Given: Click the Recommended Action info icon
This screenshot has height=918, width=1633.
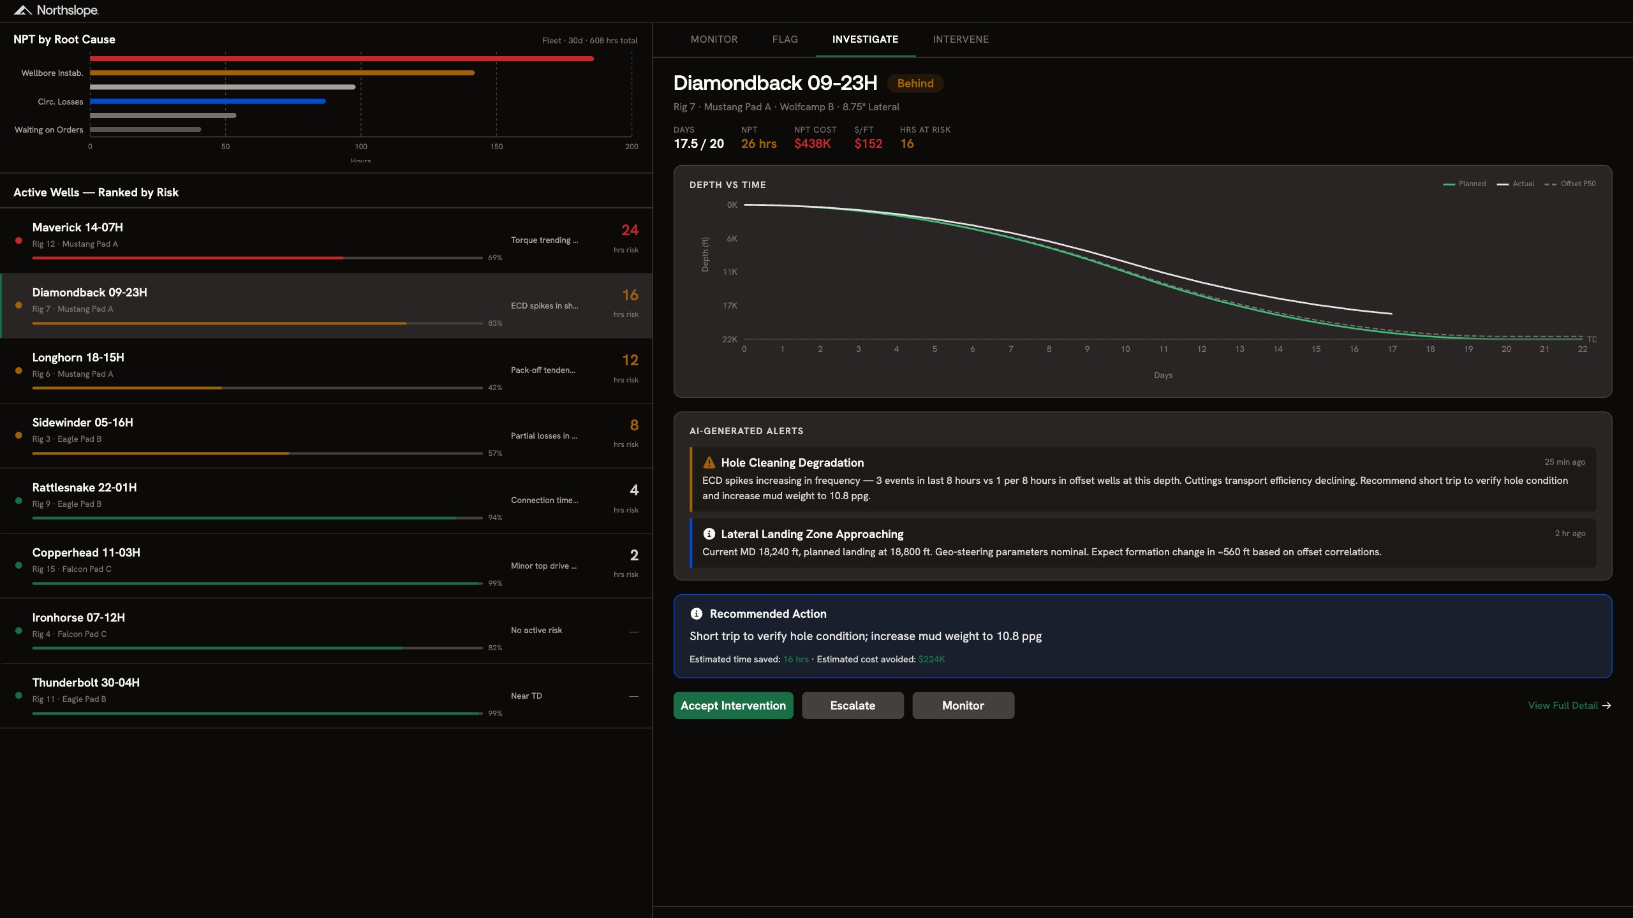Looking at the screenshot, I should point(697,614).
